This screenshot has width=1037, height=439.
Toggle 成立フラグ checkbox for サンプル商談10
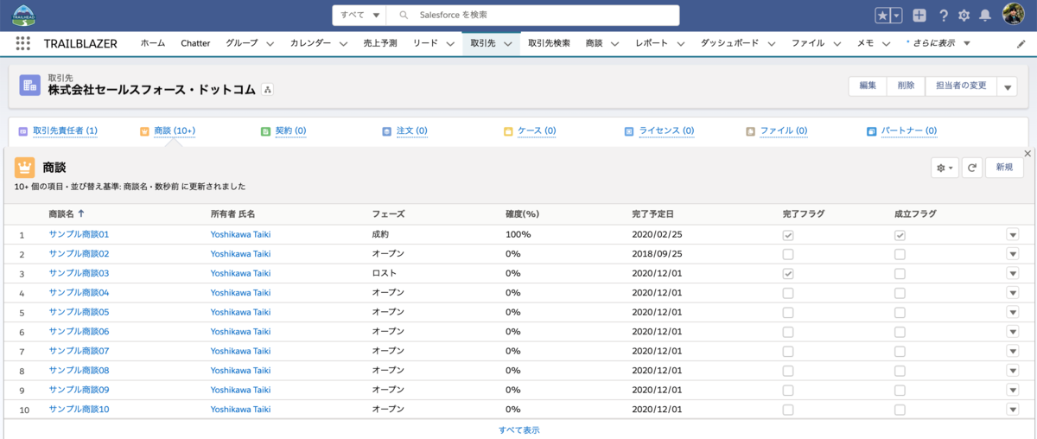tap(900, 410)
